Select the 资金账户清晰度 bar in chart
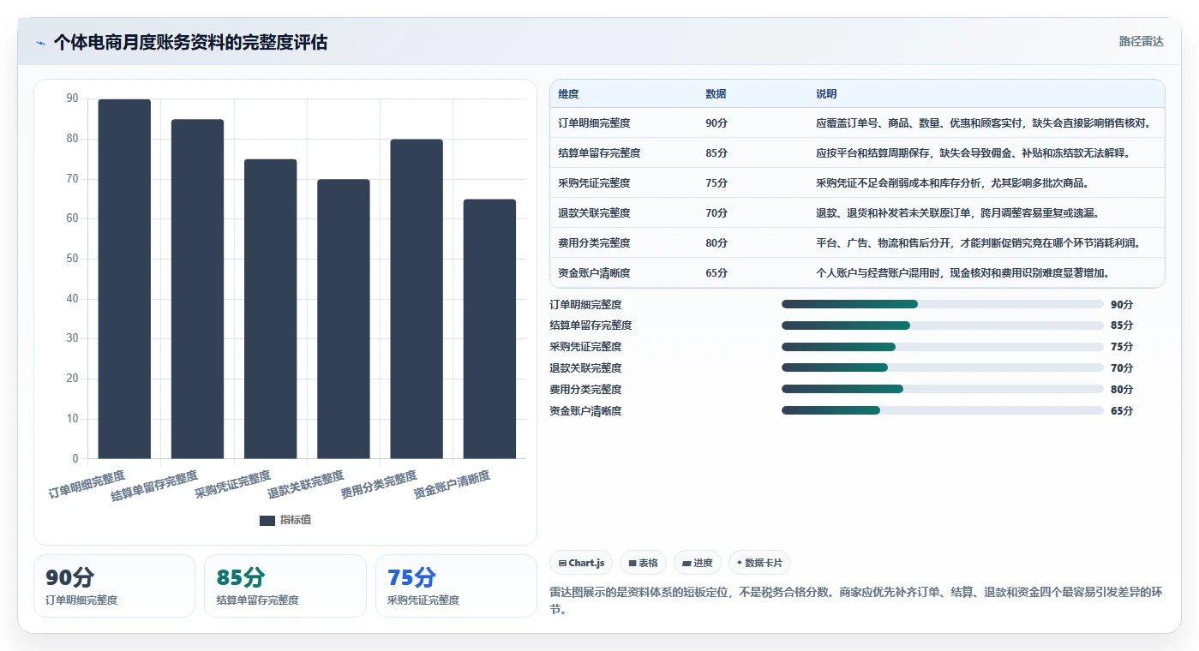The width and height of the screenshot is (1199, 651). 489,329
